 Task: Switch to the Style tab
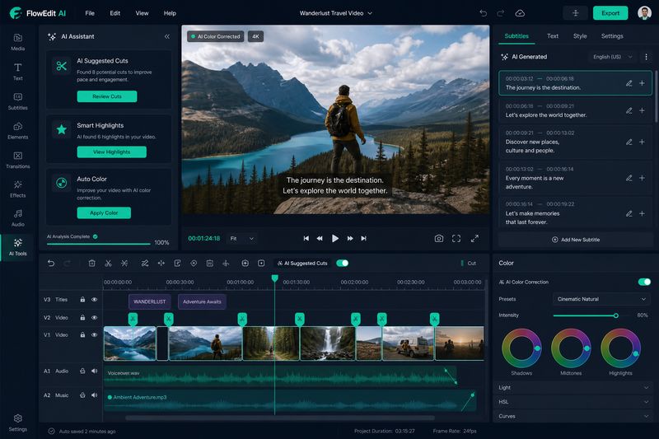[x=580, y=36]
